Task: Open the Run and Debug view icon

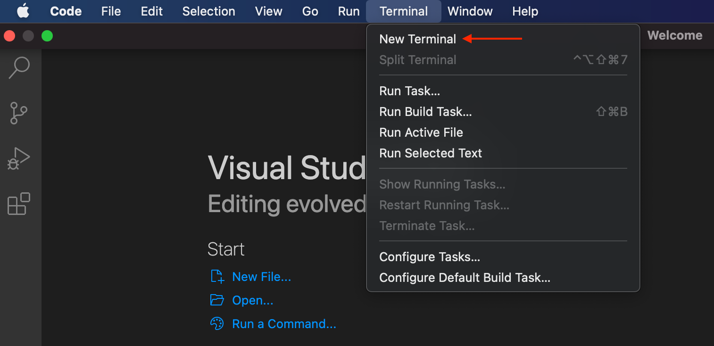Action: pos(19,158)
